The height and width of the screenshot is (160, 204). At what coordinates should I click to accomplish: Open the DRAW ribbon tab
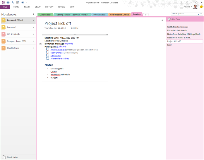37,7
